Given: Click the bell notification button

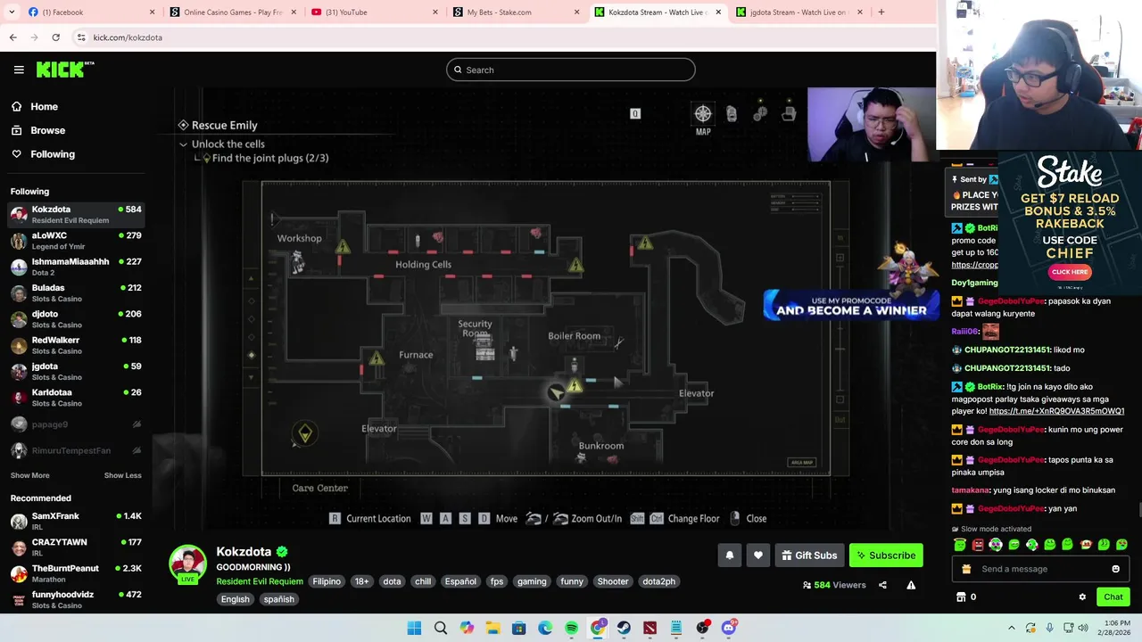Looking at the screenshot, I should coord(730,556).
